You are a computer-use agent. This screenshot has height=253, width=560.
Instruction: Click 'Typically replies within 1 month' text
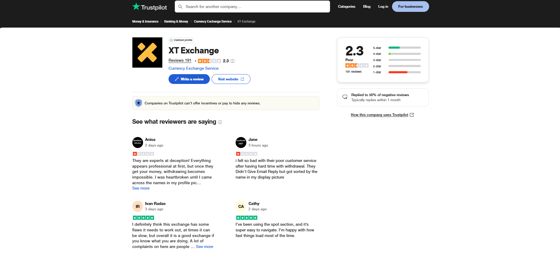coord(376,100)
